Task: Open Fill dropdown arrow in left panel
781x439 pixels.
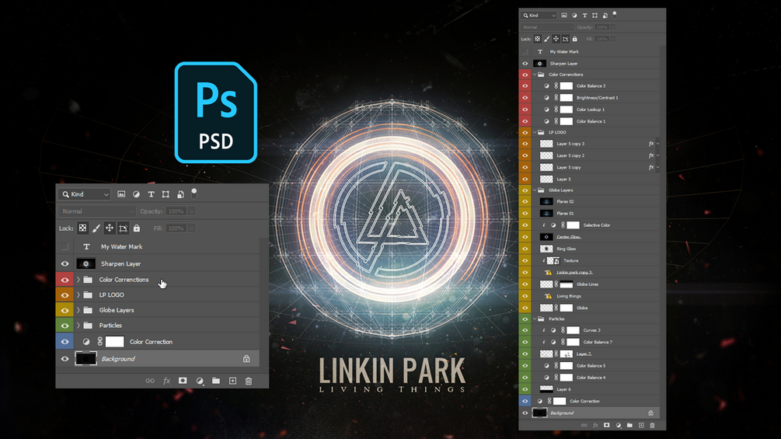Action: (191, 228)
